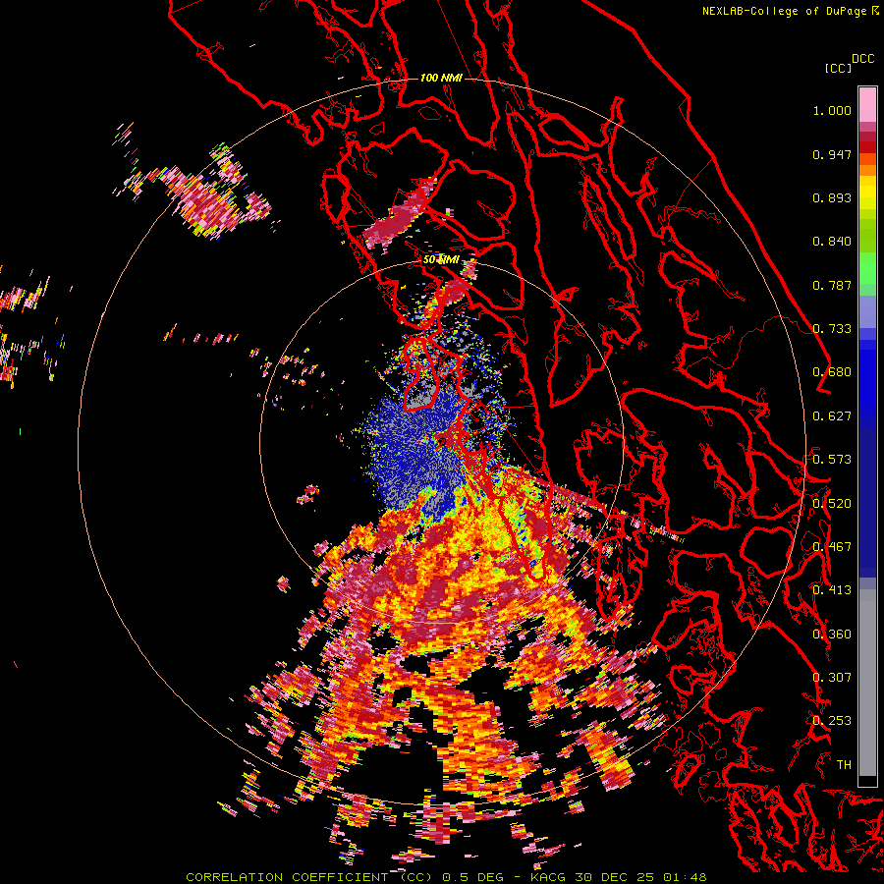884x884 pixels.
Task: Click the pink top segment of color bar
Action: tap(867, 104)
